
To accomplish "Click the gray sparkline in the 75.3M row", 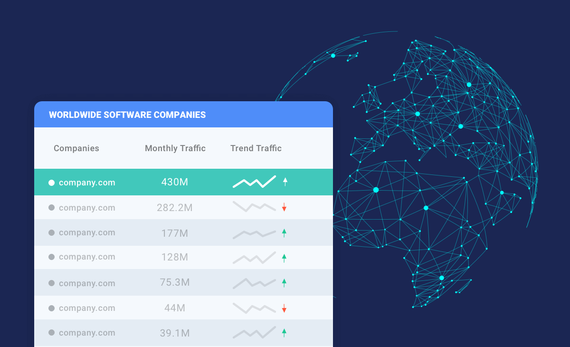I will coord(254,283).
